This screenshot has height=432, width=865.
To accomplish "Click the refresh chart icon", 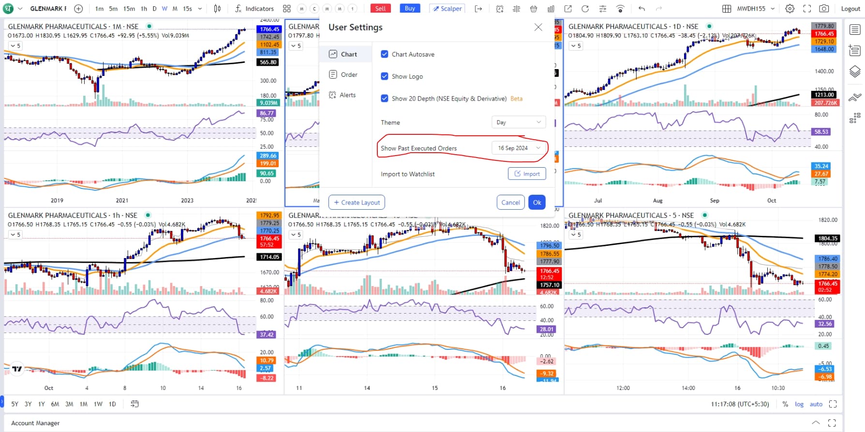I will pos(585,9).
